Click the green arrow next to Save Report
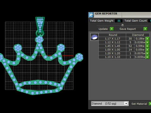 pos(145,29)
